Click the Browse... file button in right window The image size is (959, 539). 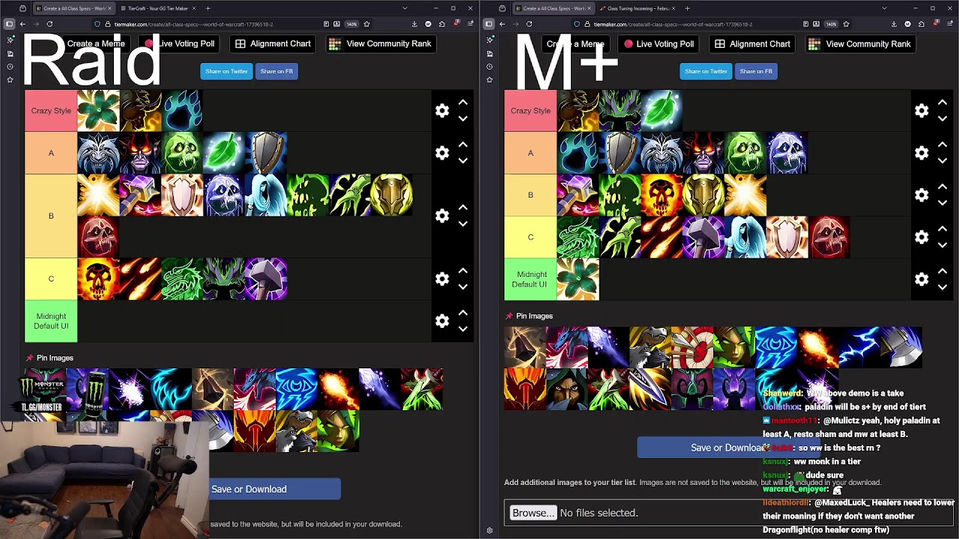coord(533,513)
